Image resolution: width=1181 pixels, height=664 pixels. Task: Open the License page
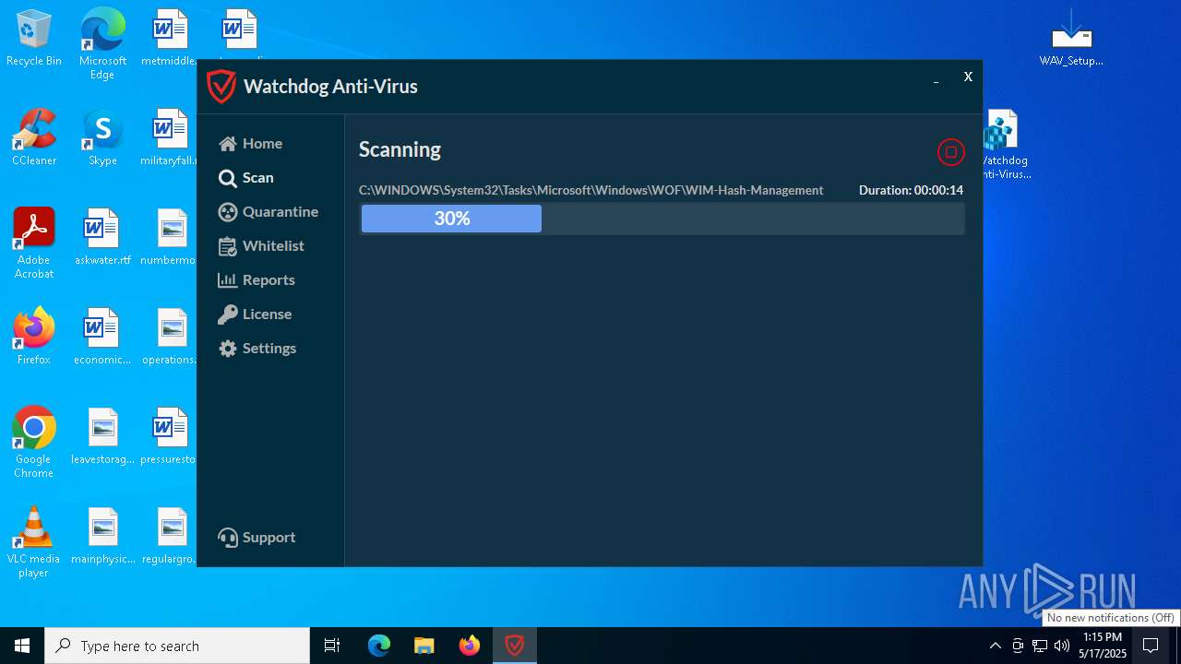click(255, 314)
